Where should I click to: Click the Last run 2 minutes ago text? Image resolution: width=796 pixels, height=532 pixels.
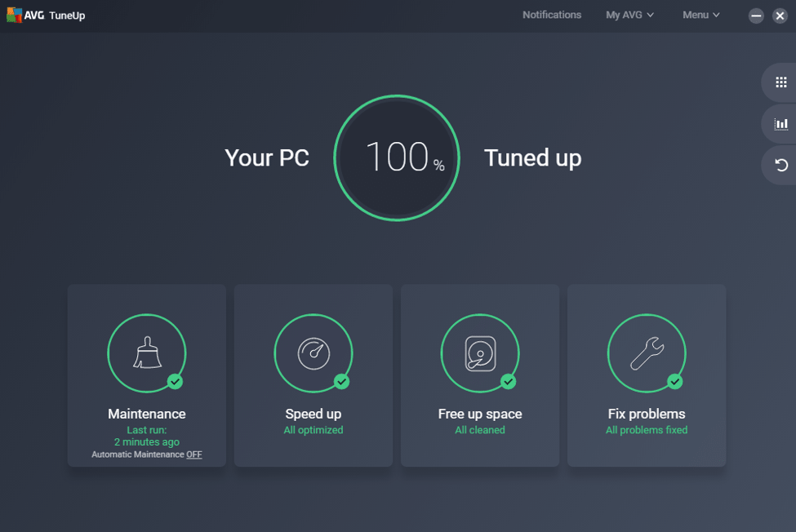coord(147,436)
